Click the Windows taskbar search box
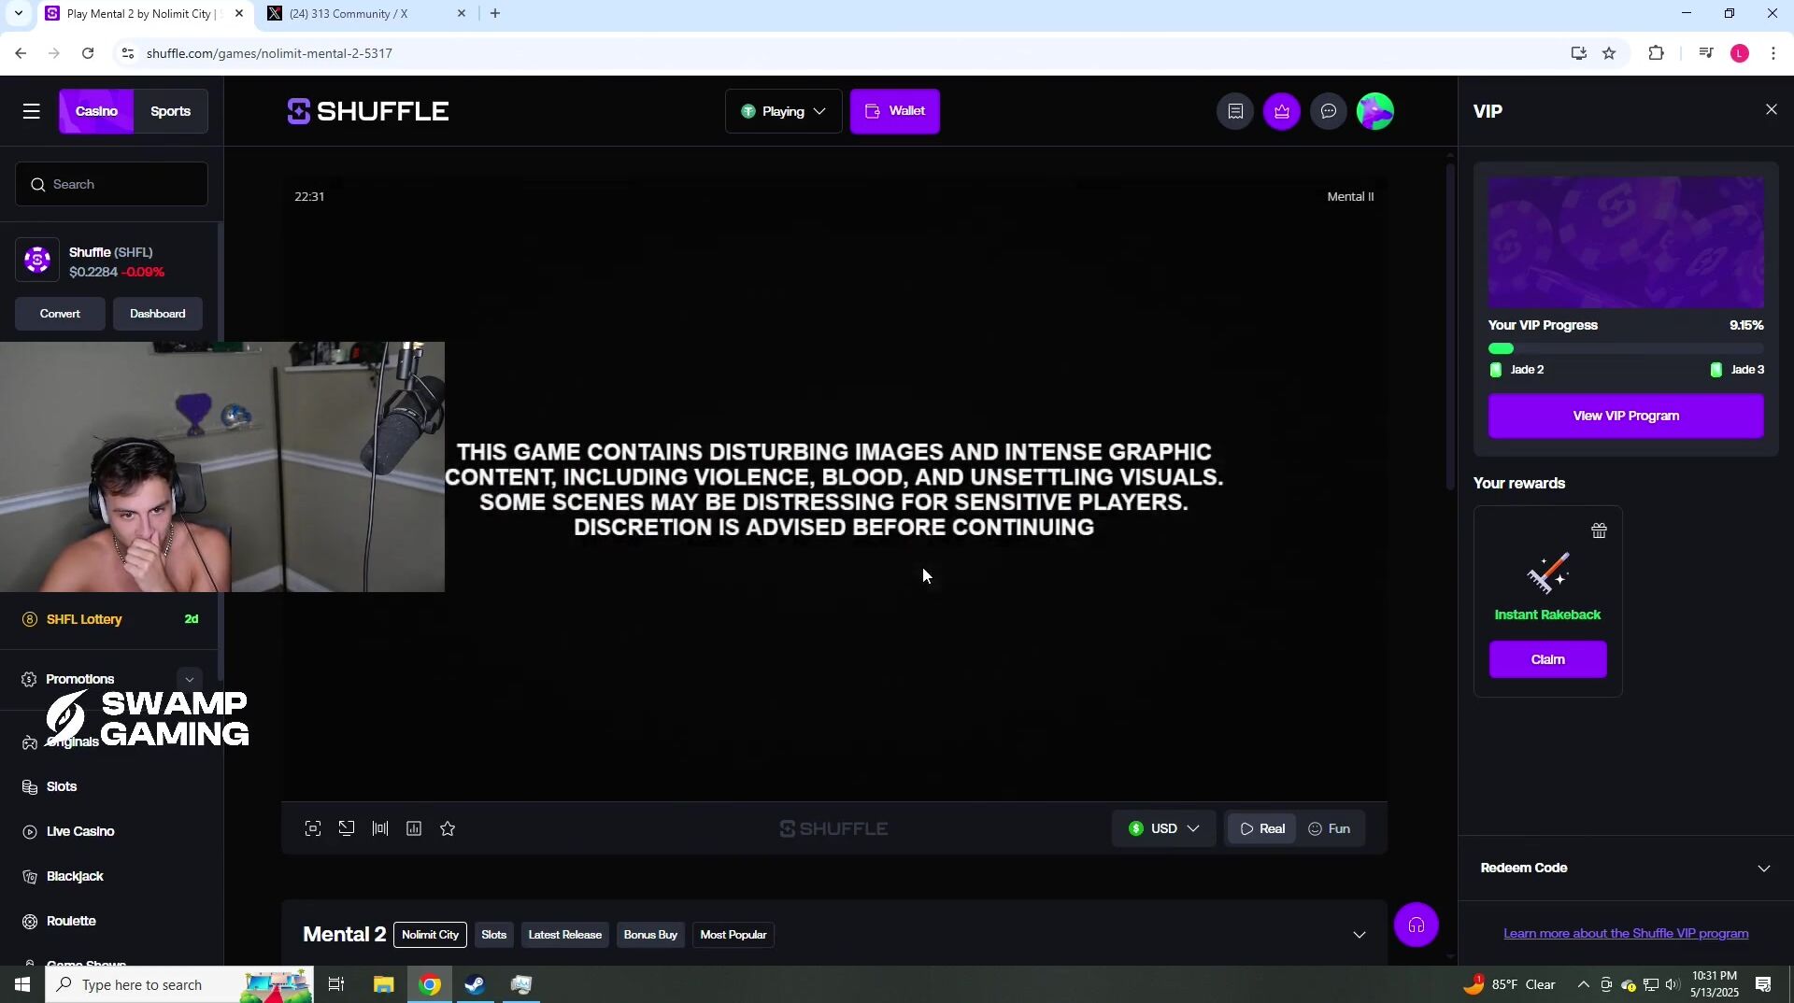Viewport: 1794px width, 1003px height. click(x=179, y=985)
